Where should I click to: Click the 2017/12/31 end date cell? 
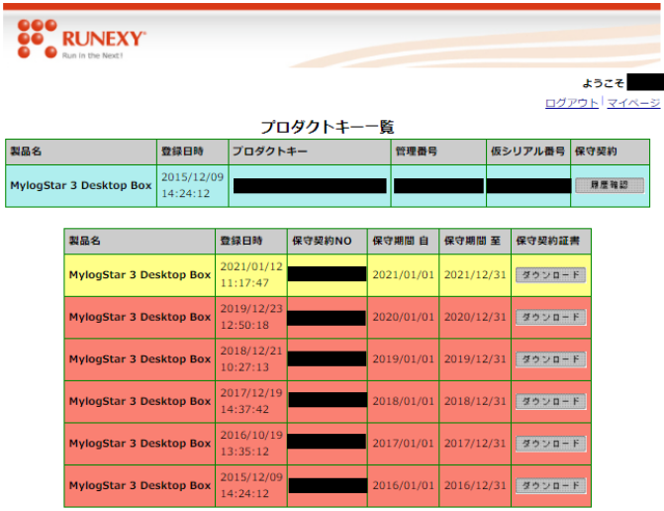point(475,444)
